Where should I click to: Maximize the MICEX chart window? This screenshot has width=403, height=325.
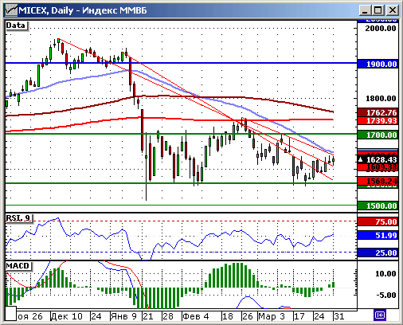(378, 10)
